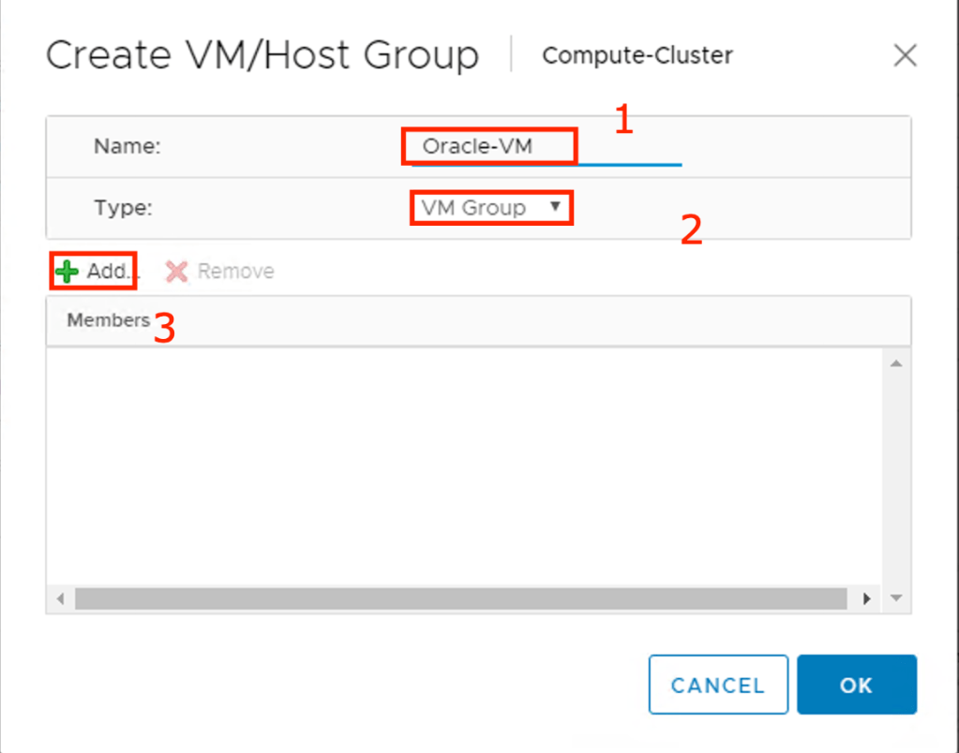This screenshot has height=753, width=959.
Task: Click the horizontal scrollbar right arrow
Action: coord(867,598)
